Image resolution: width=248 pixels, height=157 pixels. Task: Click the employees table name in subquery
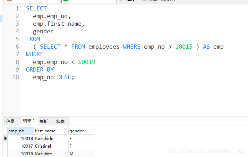point(104,47)
